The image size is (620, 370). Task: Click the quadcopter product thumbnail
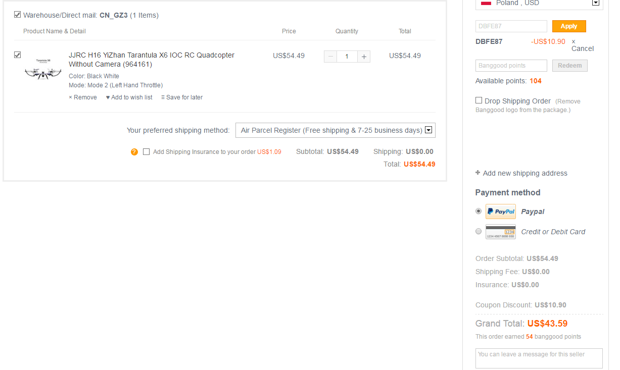coord(43,69)
